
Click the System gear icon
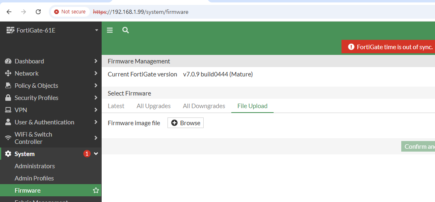pyautogui.click(x=8, y=154)
